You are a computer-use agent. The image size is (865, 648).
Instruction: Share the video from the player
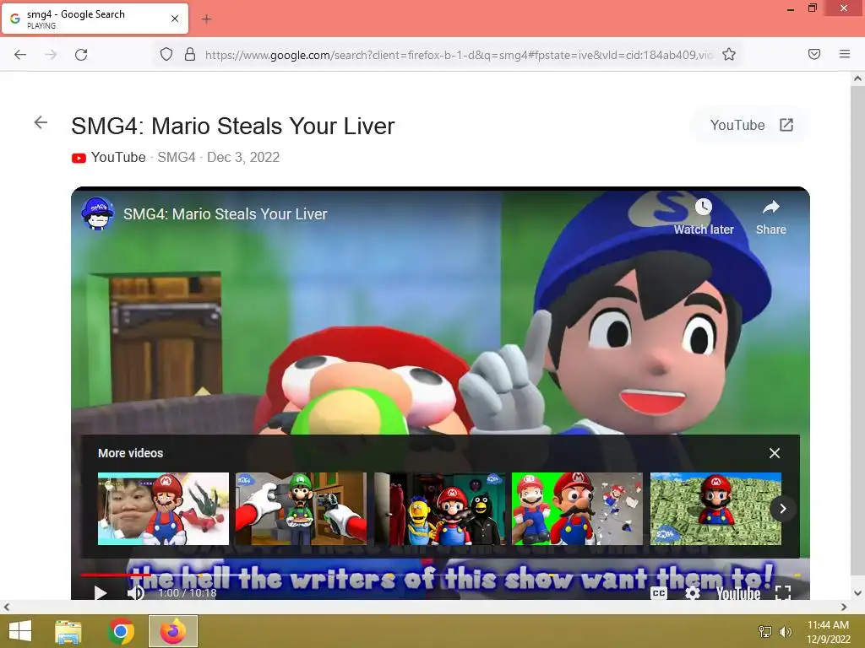770,217
